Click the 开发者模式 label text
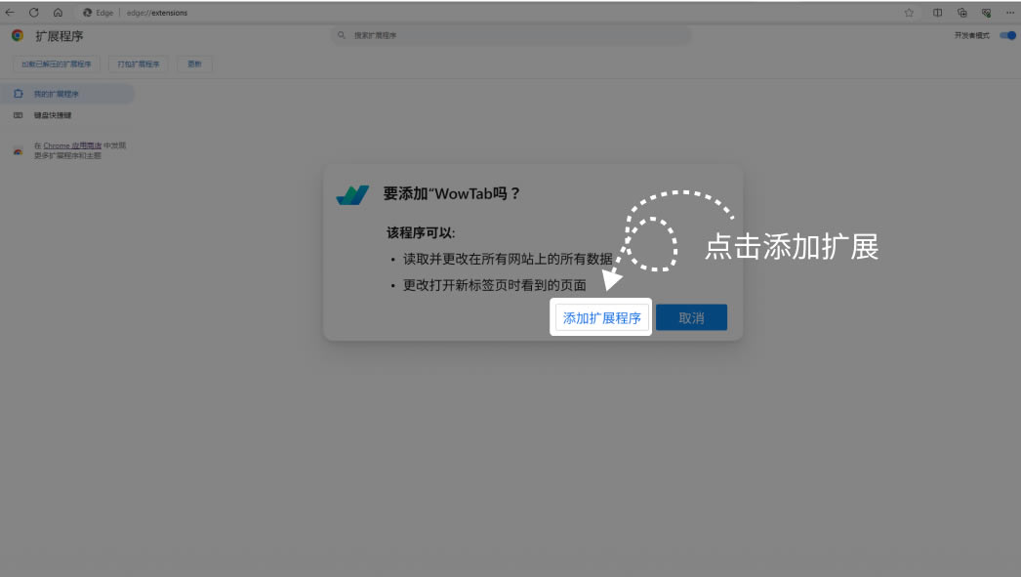This screenshot has width=1021, height=577. coord(971,35)
